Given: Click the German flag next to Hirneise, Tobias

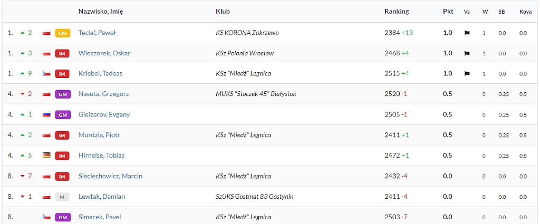Looking at the screenshot, I should point(46,155).
